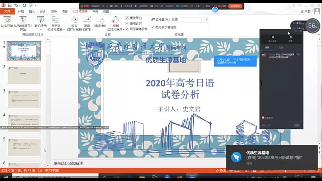Click the Undo arrow in title bar

coord(16,5)
